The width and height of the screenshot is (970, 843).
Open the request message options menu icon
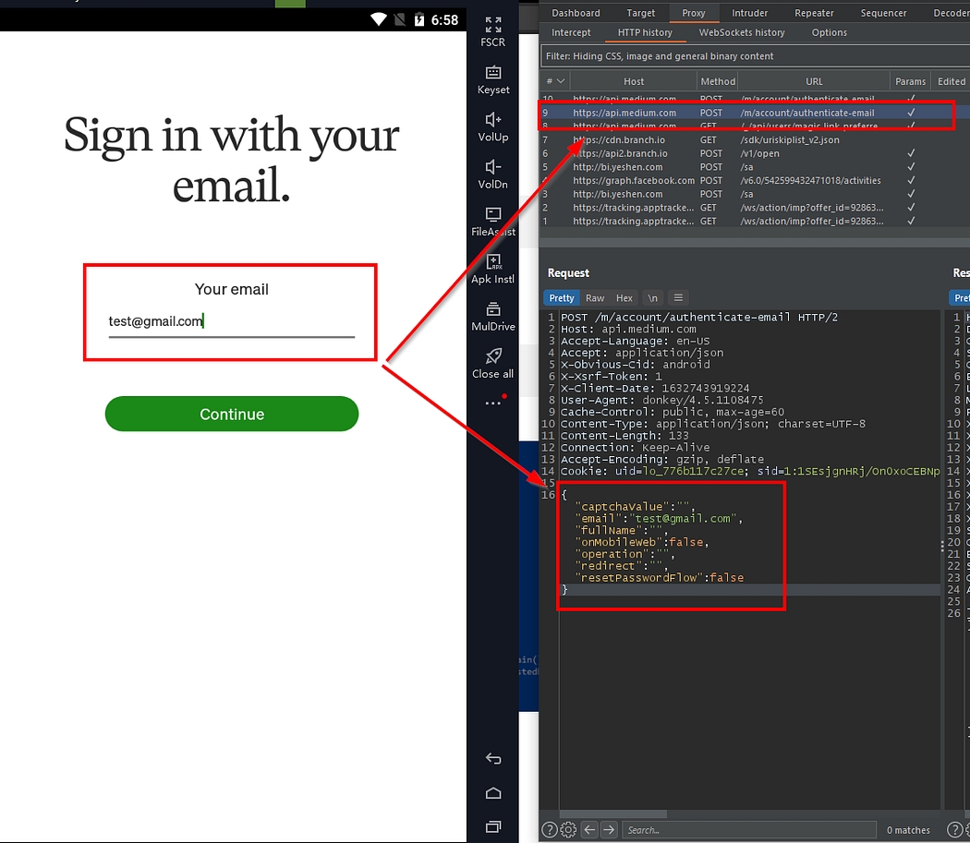678,298
